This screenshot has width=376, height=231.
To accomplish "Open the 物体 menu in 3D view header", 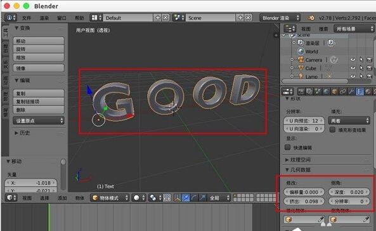I will pyautogui.click(x=80, y=198).
